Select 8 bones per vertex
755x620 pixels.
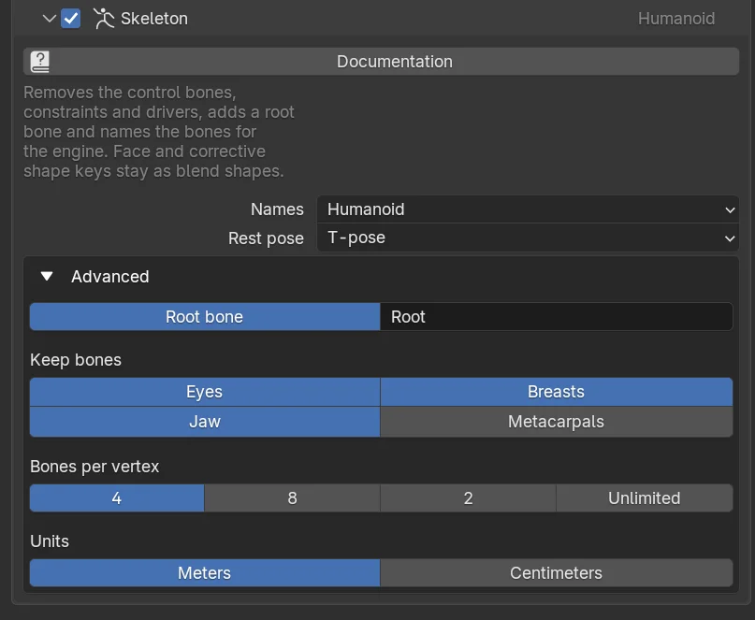coord(292,498)
